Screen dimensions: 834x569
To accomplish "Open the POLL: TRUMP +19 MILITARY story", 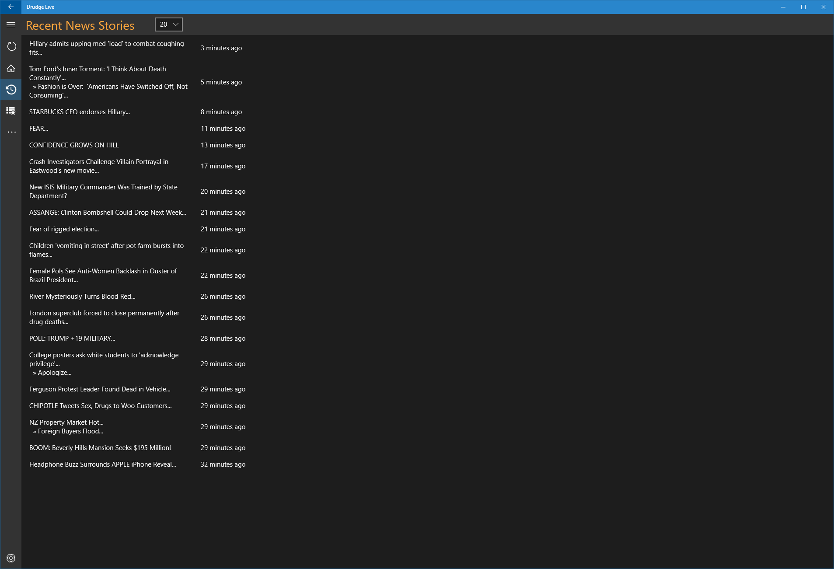I will [x=72, y=338].
